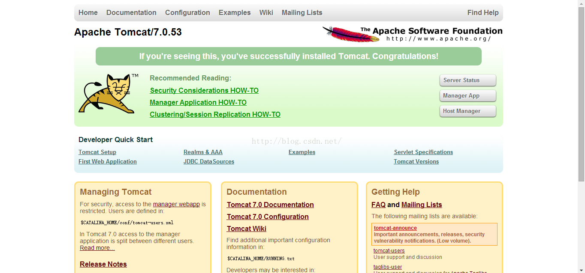
Task: Click the successful install congratulations banner
Action: pos(289,56)
